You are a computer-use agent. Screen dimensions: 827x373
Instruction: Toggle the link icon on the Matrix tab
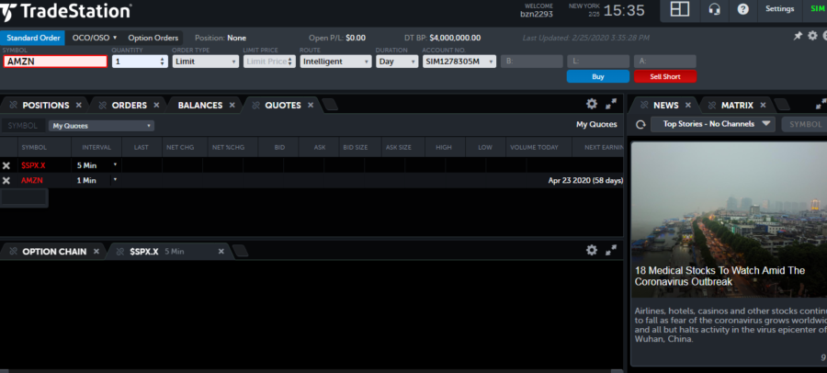coord(712,105)
